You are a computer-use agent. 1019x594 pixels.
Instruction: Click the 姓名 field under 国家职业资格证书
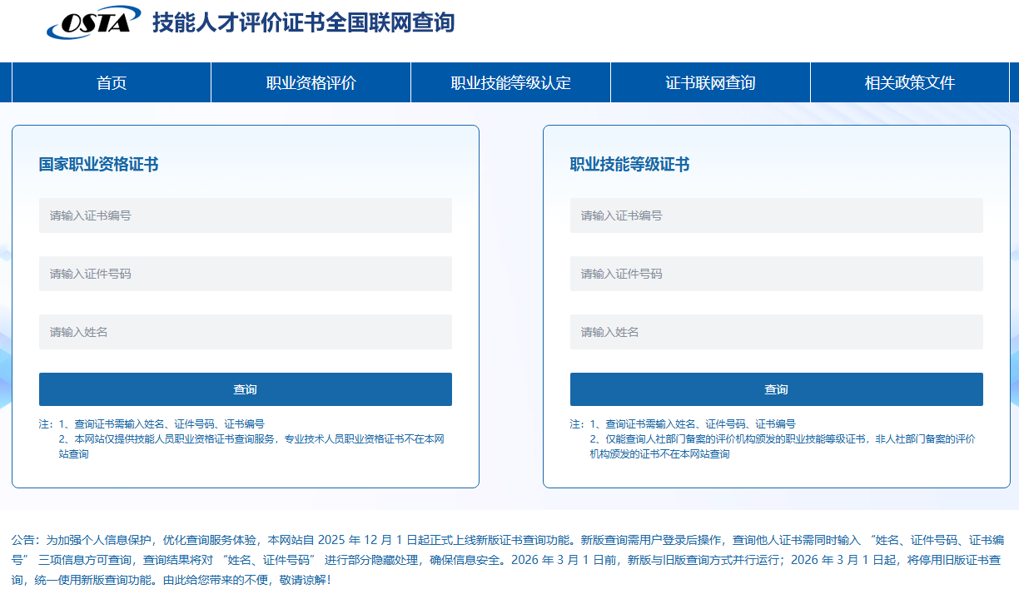click(246, 331)
